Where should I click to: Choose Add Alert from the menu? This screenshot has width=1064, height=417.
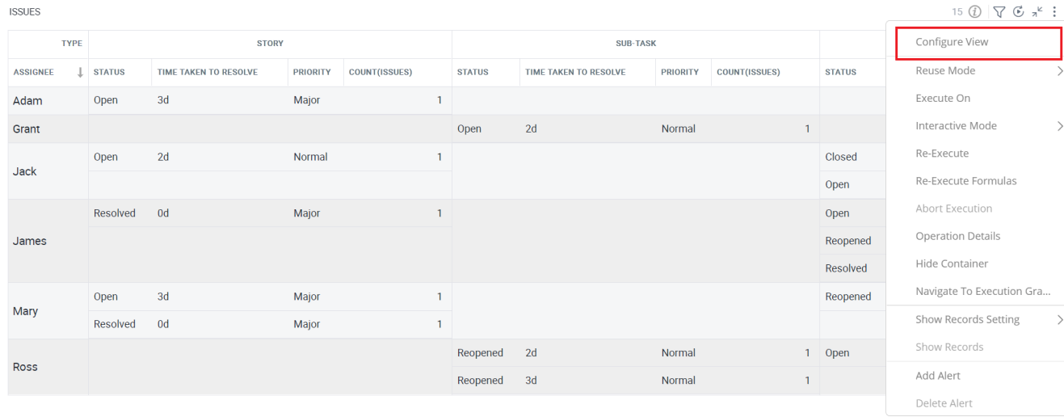click(x=938, y=376)
